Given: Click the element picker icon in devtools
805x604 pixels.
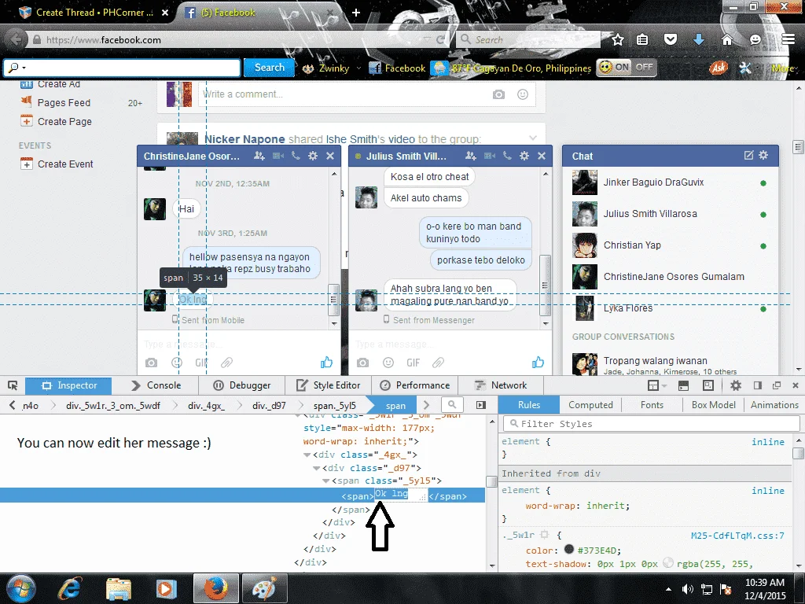Looking at the screenshot, I should coord(13,385).
